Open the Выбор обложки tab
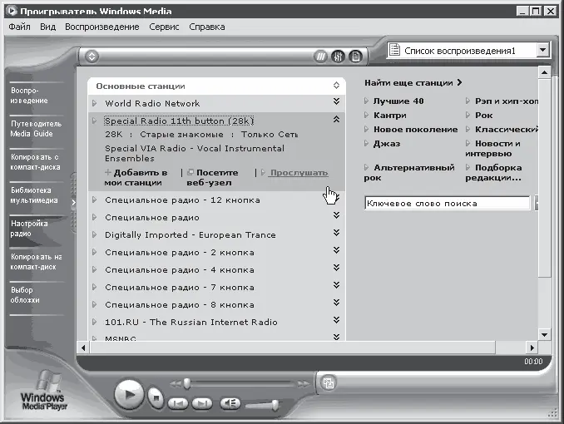 [36, 295]
